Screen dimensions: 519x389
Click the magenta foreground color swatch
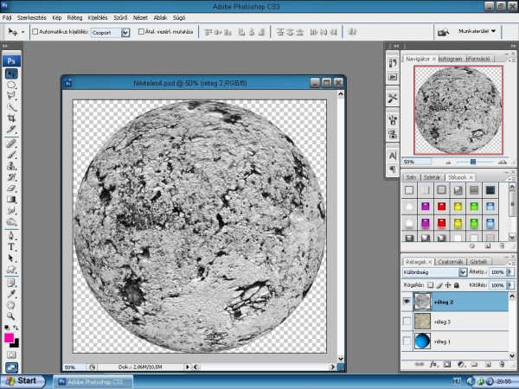(x=9, y=338)
